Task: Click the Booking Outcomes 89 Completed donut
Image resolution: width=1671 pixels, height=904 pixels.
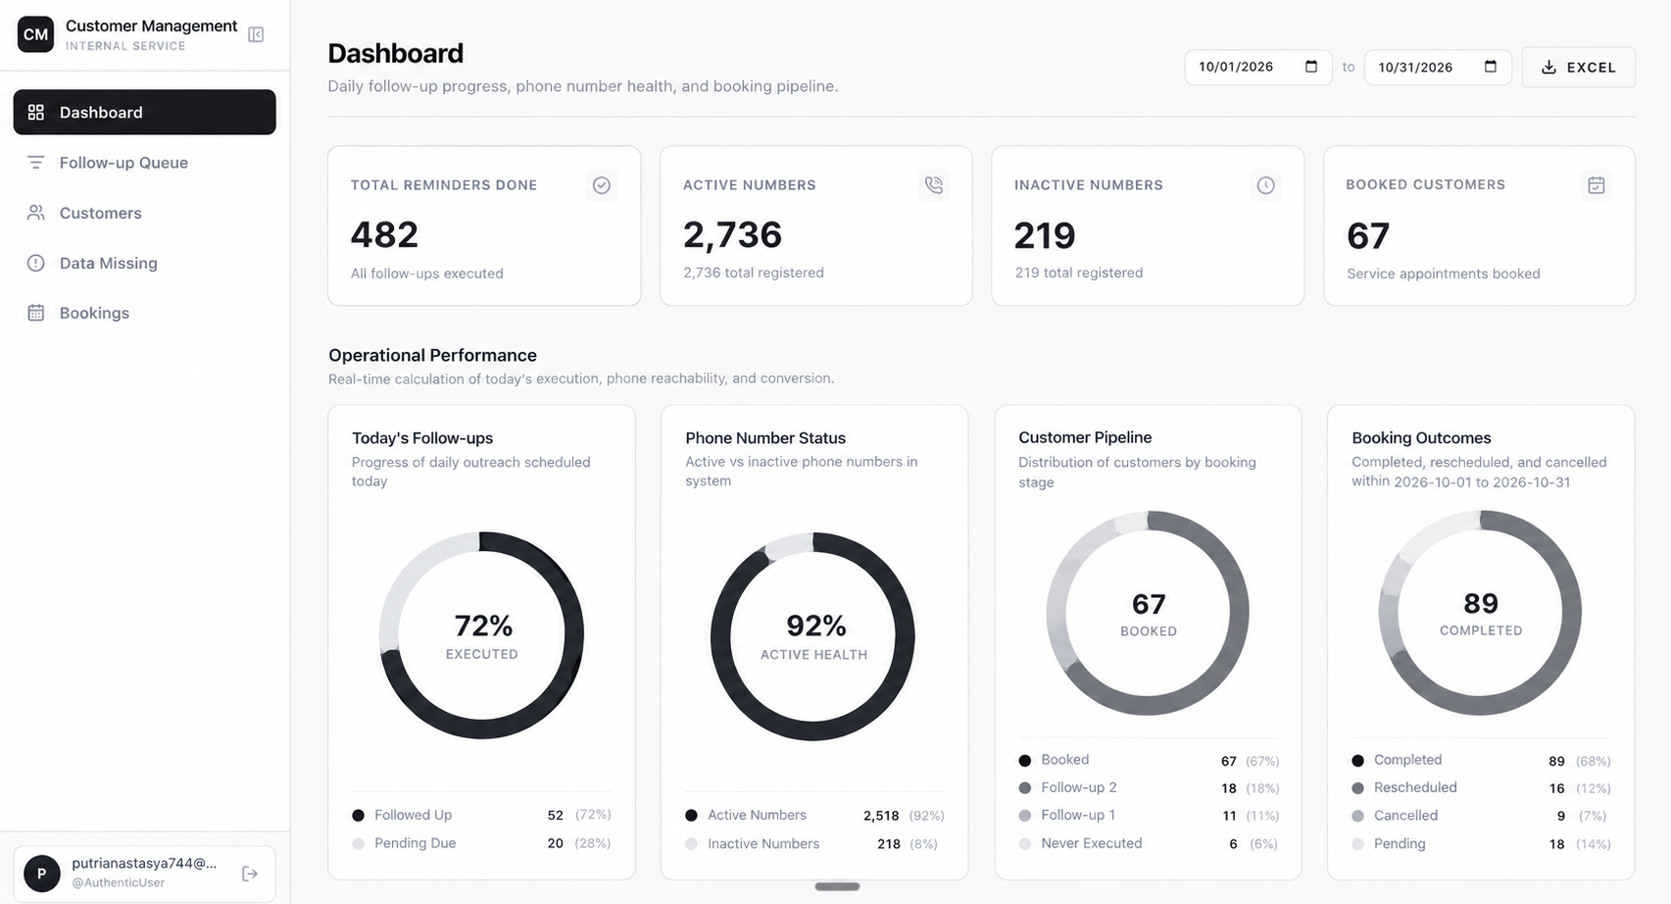Action: click(x=1480, y=613)
